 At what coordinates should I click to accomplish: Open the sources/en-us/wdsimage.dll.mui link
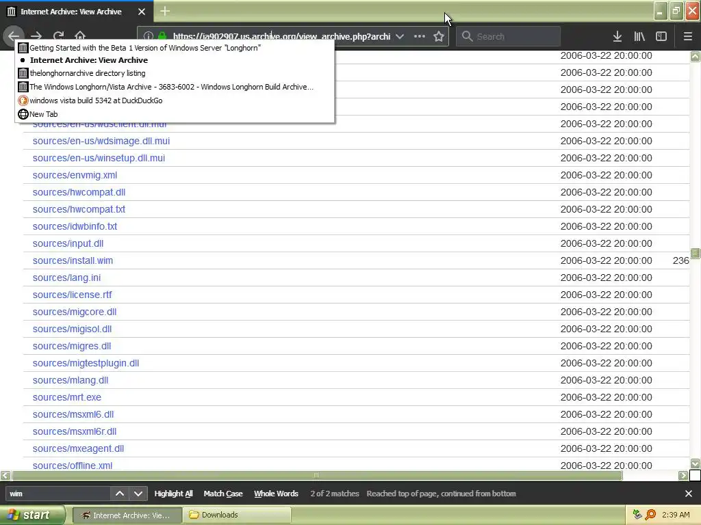101,141
